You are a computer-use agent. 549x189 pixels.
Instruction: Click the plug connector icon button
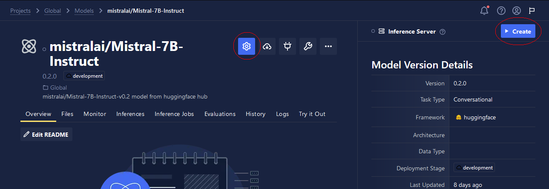[287, 46]
